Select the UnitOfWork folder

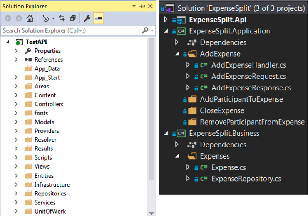tap(50, 211)
